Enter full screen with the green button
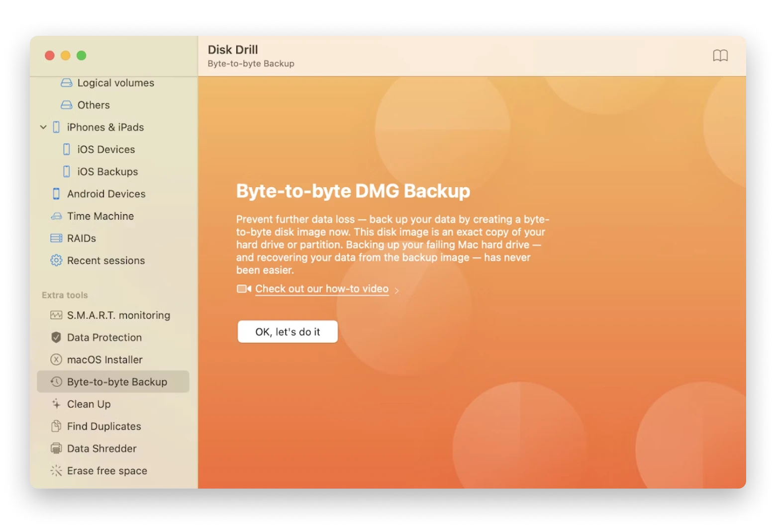 pyautogui.click(x=82, y=56)
